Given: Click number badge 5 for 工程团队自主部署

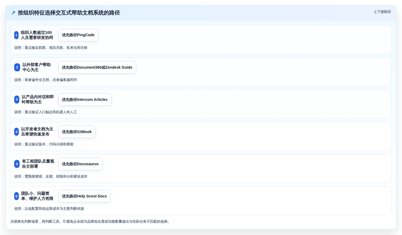Looking at the screenshot, I should 17,164.
